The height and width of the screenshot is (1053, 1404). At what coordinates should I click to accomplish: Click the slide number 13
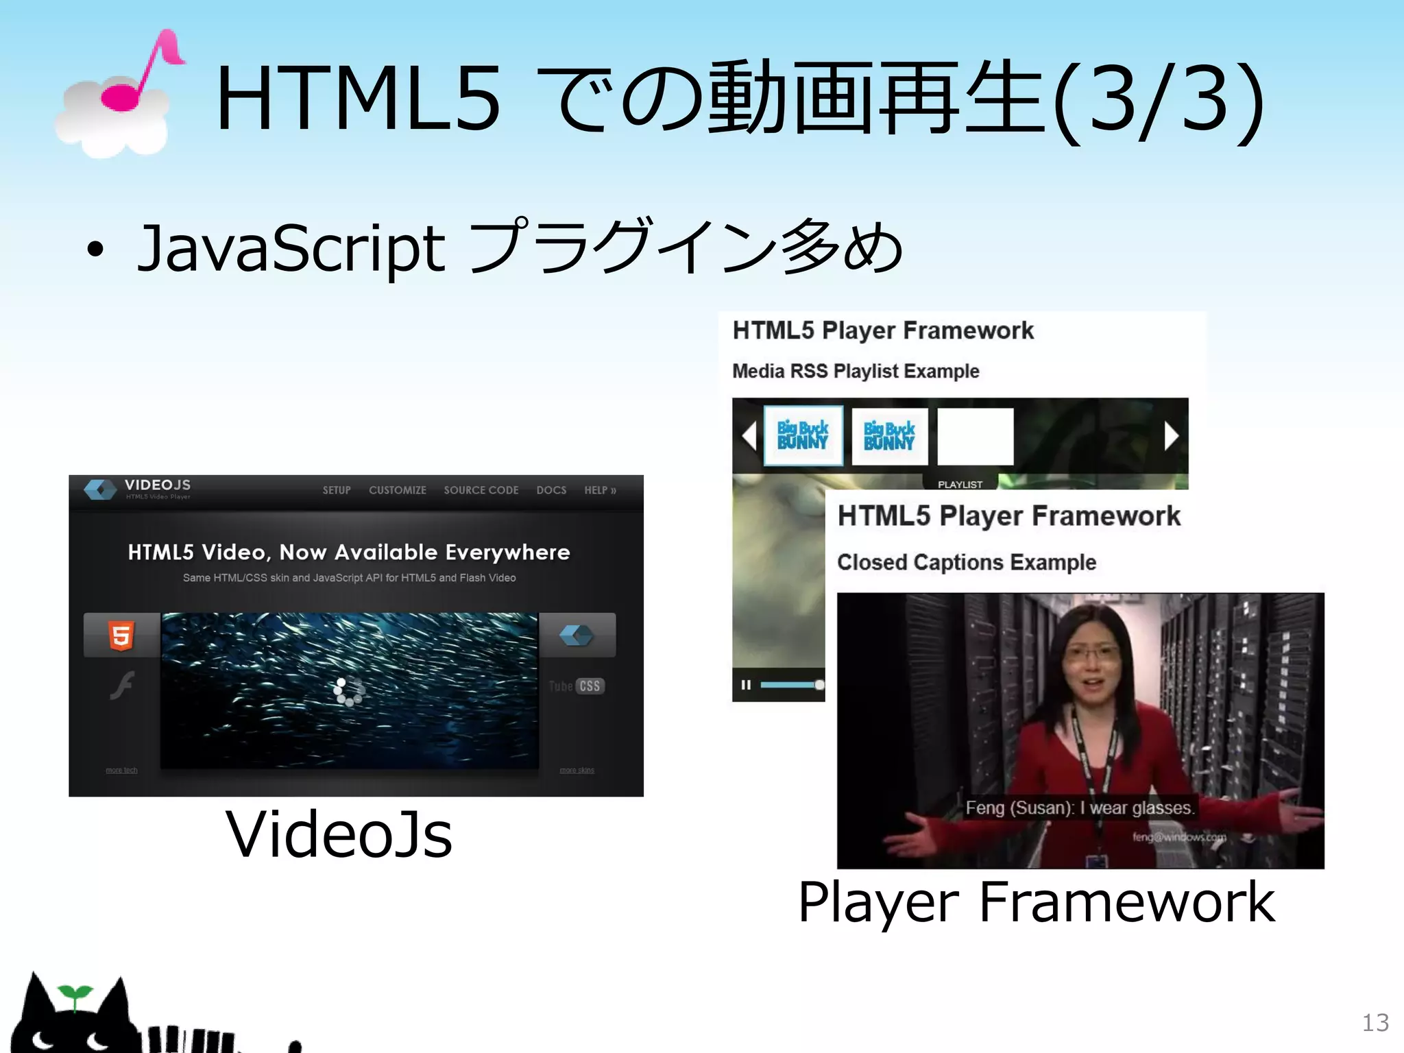click(1375, 1023)
